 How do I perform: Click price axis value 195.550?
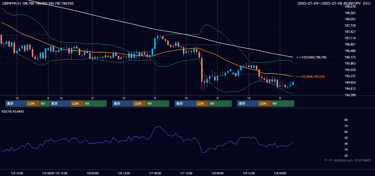click(350, 70)
